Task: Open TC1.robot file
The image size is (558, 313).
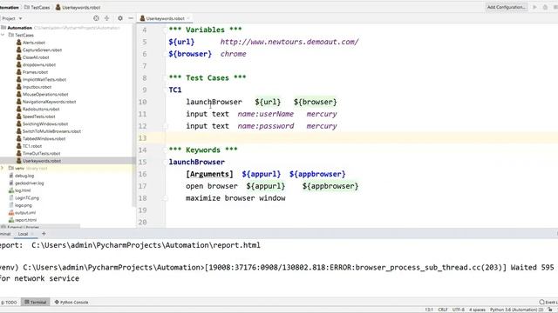Action: tap(32, 146)
